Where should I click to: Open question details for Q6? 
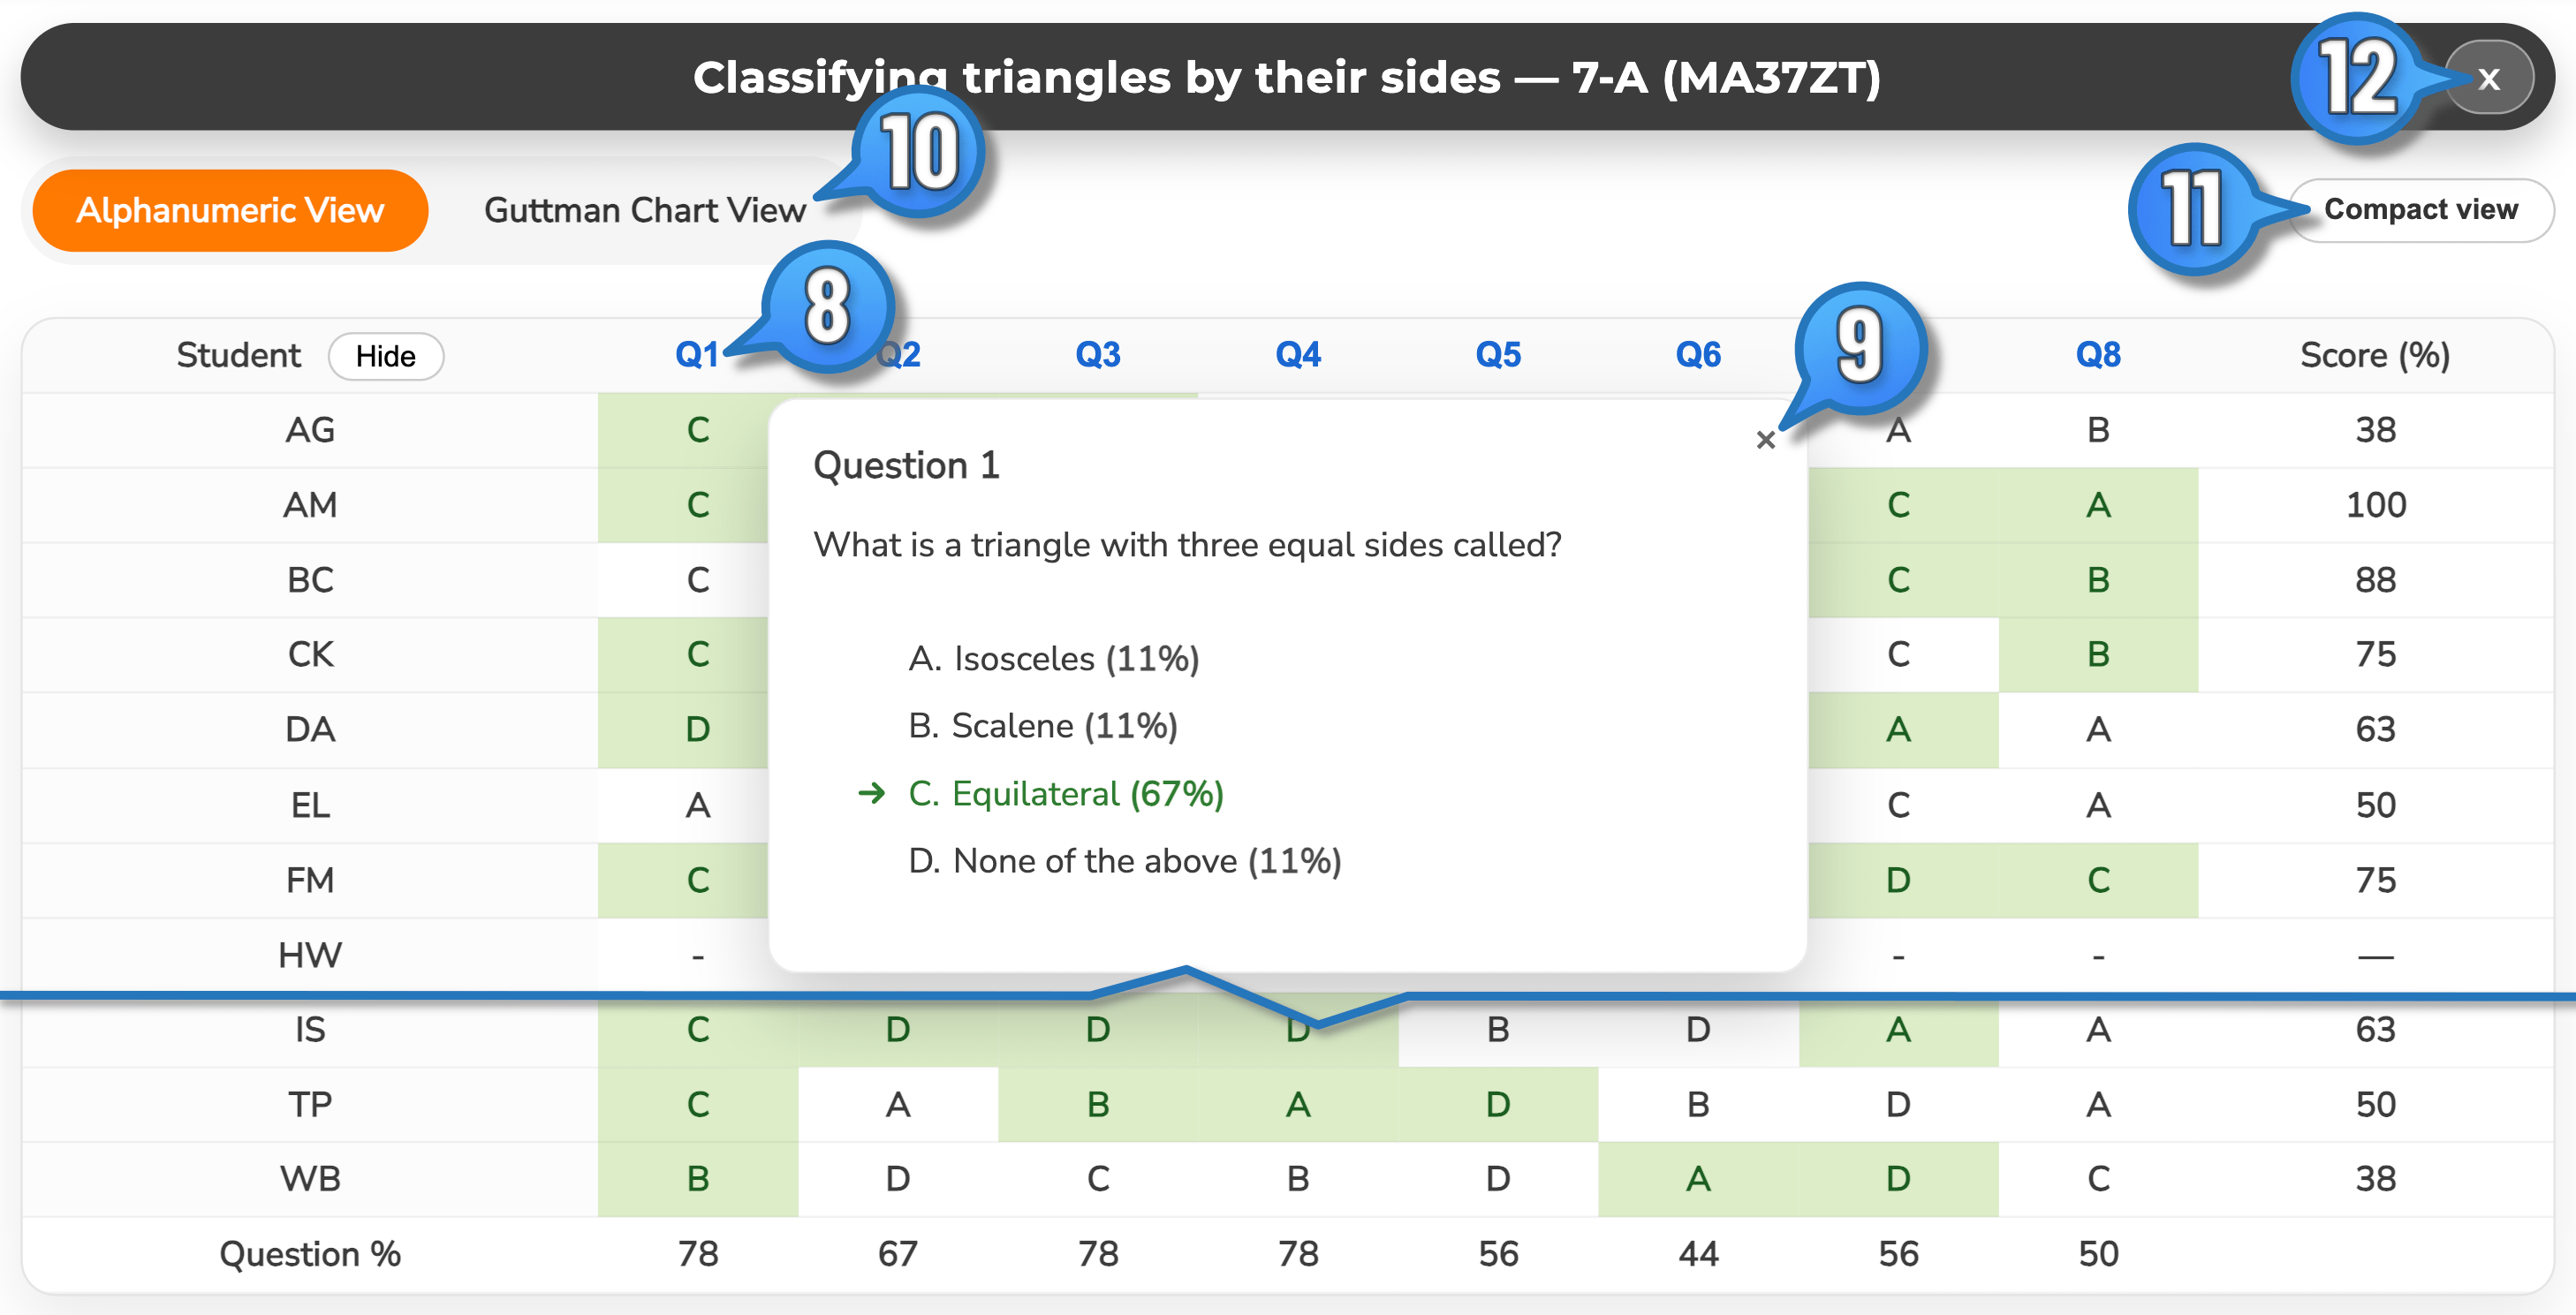pos(1697,354)
